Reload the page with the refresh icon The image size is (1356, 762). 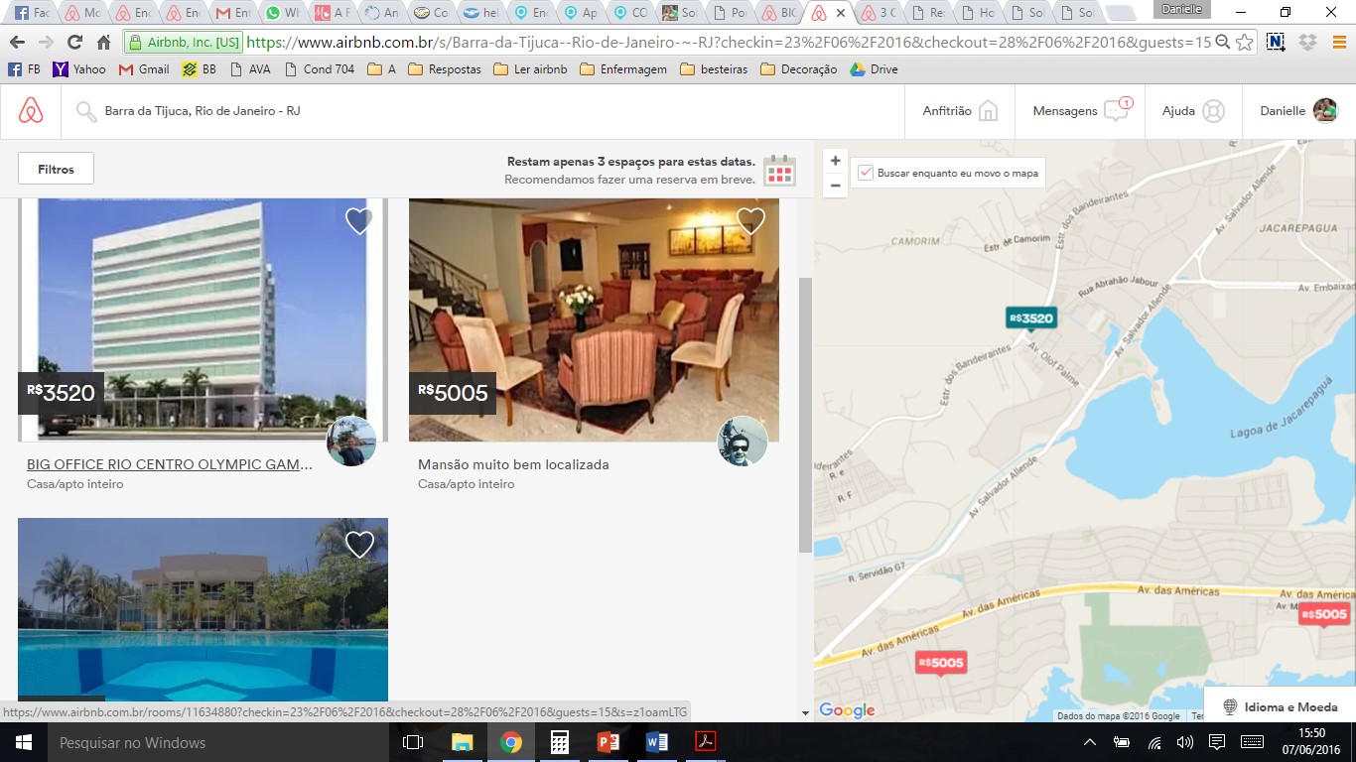coord(74,43)
